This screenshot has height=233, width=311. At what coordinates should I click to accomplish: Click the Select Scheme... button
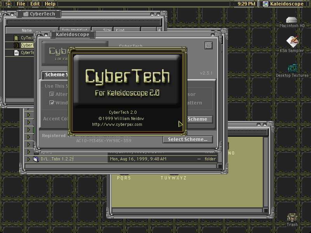(188, 139)
